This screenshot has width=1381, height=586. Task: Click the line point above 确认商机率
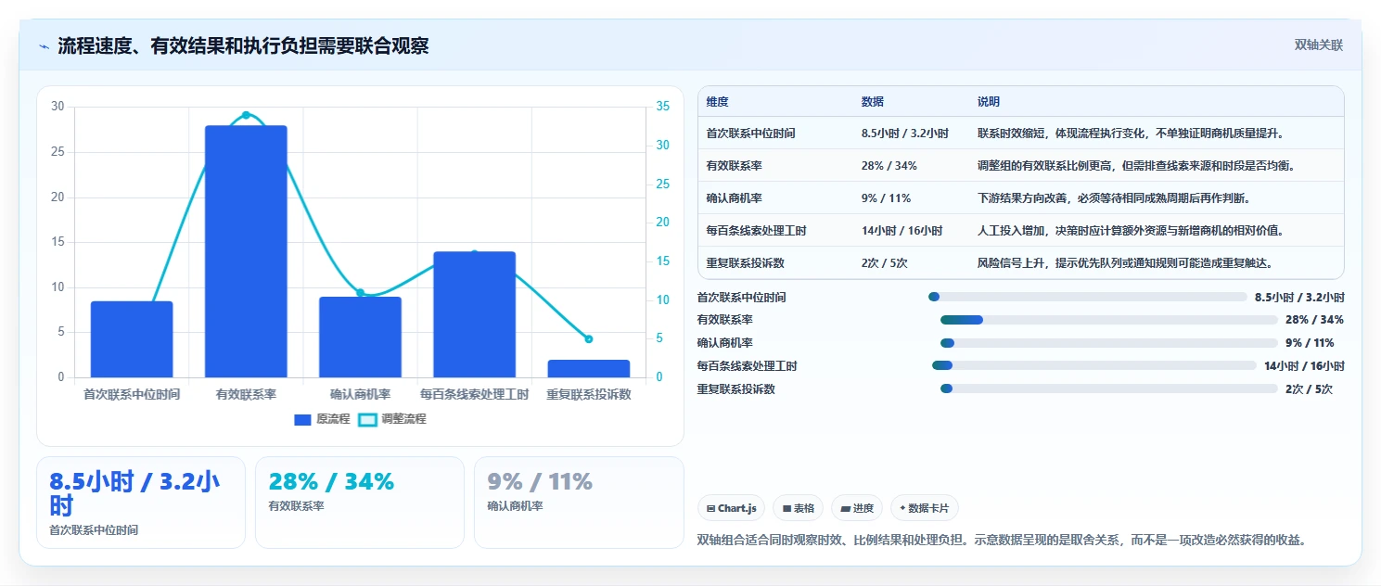coord(360,293)
